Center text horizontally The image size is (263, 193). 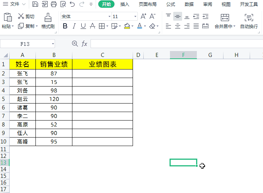pyautogui.click(x=178, y=26)
